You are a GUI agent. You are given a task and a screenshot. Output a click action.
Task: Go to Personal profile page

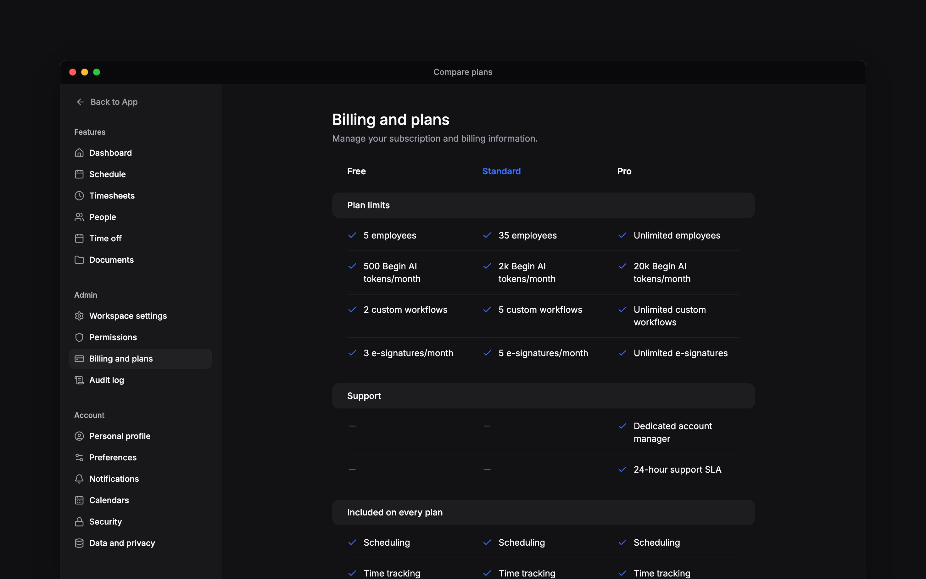coord(140,436)
